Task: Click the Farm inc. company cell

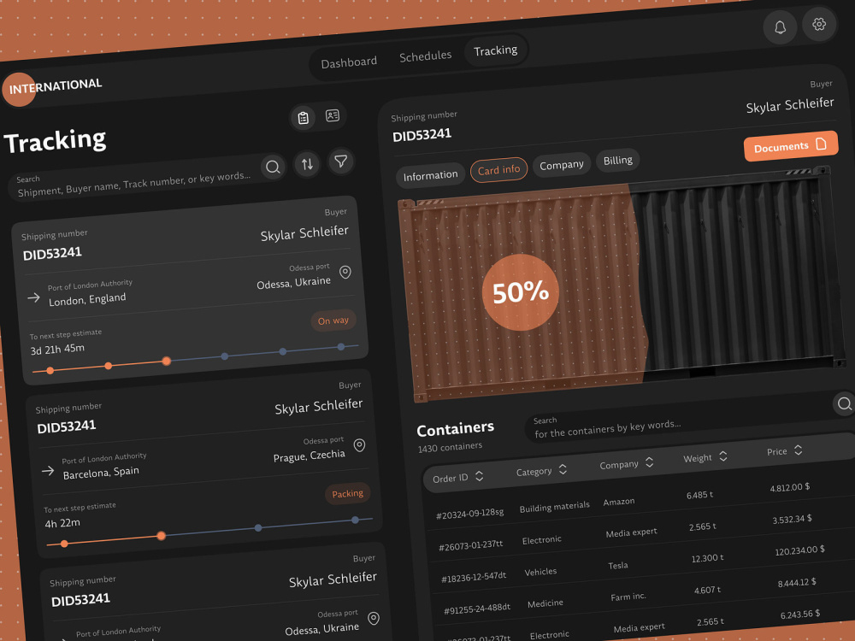Action: click(628, 597)
